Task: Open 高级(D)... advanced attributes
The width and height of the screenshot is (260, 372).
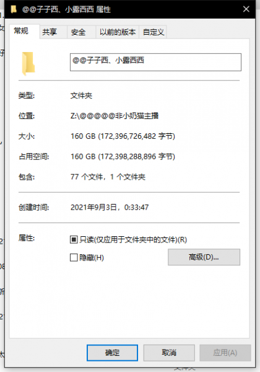Action: (x=204, y=257)
